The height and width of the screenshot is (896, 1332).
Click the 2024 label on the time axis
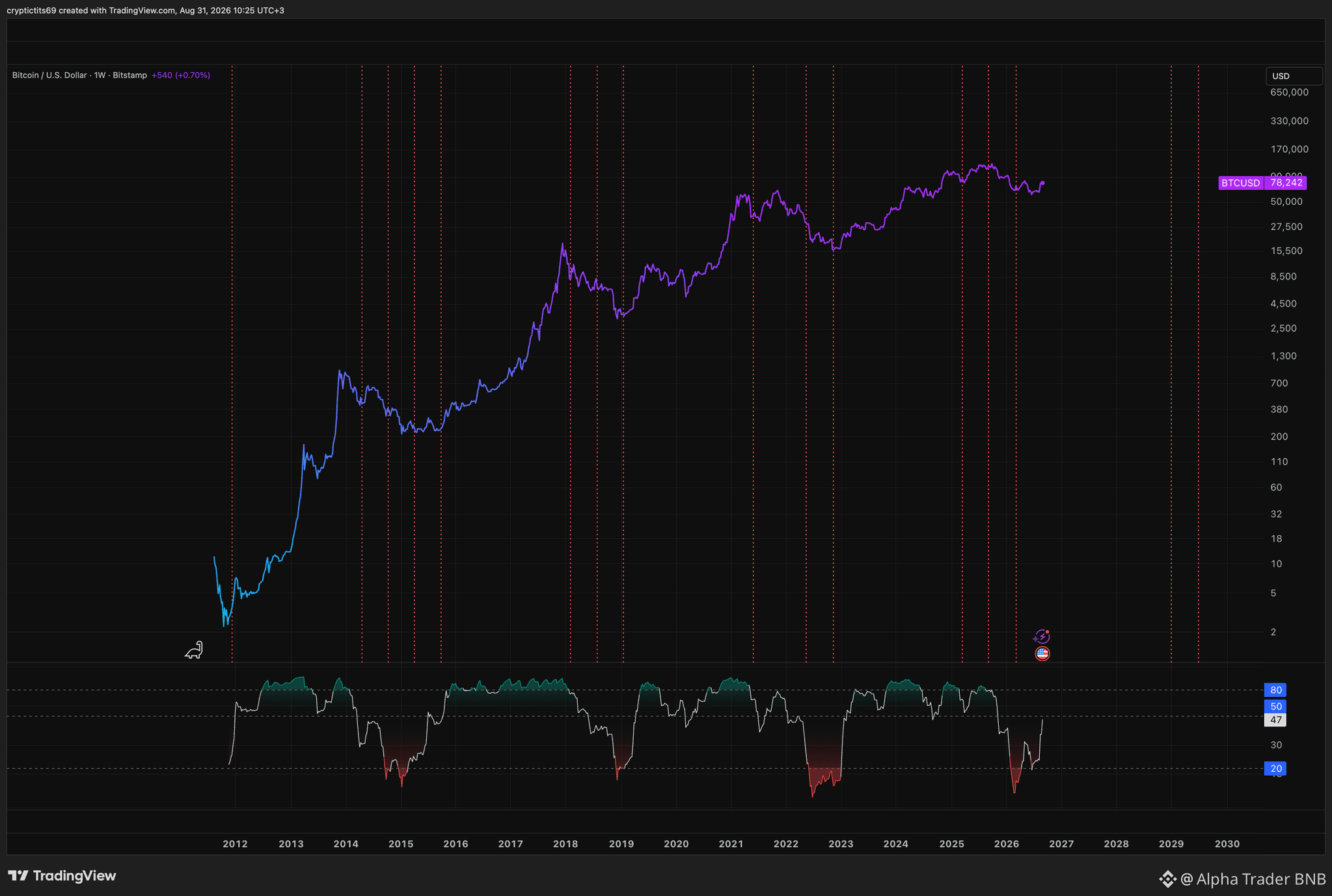pos(896,844)
